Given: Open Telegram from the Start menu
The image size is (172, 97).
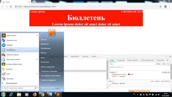Looking at the screenshot, I should coord(20,45).
